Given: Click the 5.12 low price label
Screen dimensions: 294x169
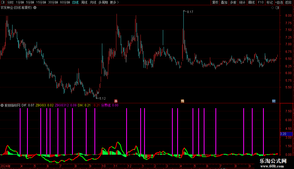Looking at the screenshot, I should tap(102, 98).
